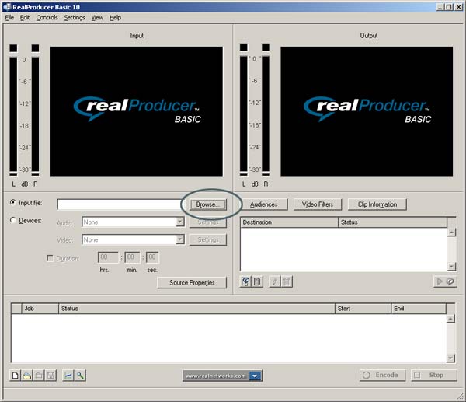The height and width of the screenshot is (402, 466).
Task: Maximize the RealProducer window
Action: [449, 7]
